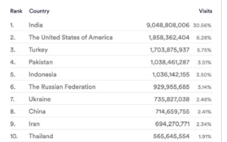Image resolution: width=227 pixels, height=142 pixels.
Task: Click the Ukraine row label
Action: click(x=40, y=99)
